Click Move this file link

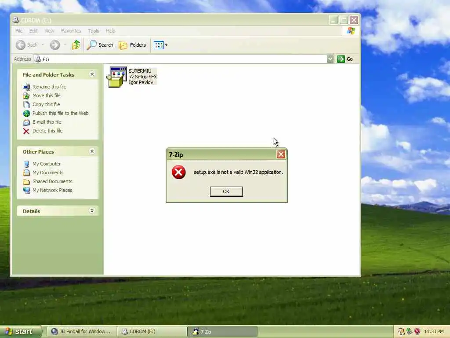pyautogui.click(x=47, y=96)
